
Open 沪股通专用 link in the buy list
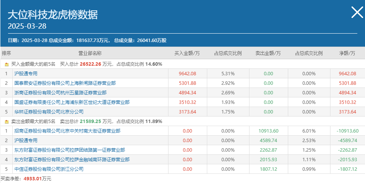pos(26,74)
